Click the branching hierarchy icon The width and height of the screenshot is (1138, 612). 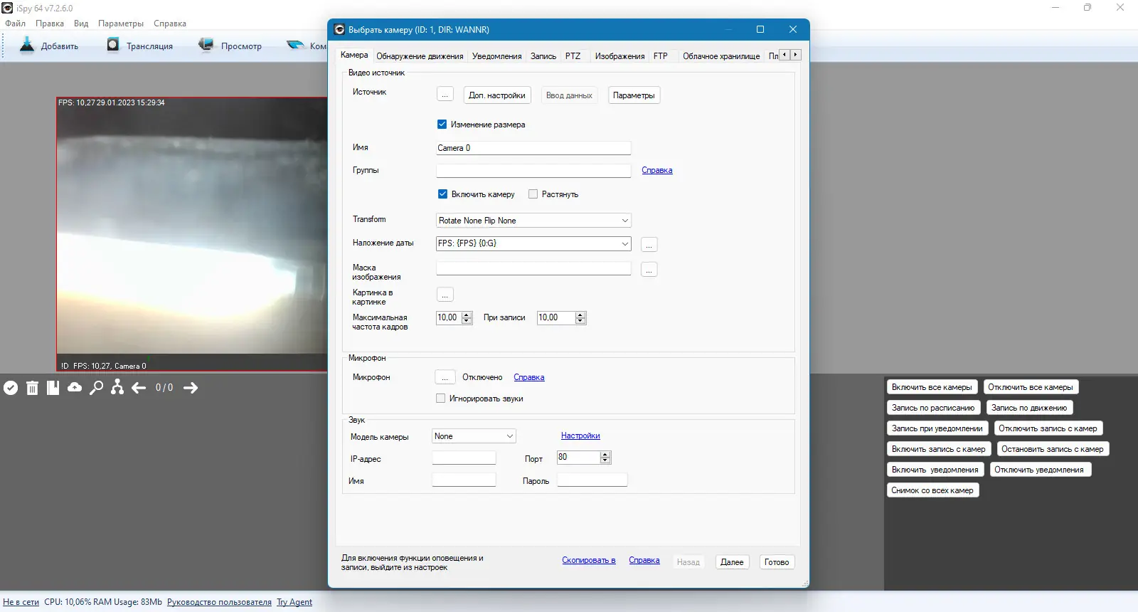click(x=117, y=388)
